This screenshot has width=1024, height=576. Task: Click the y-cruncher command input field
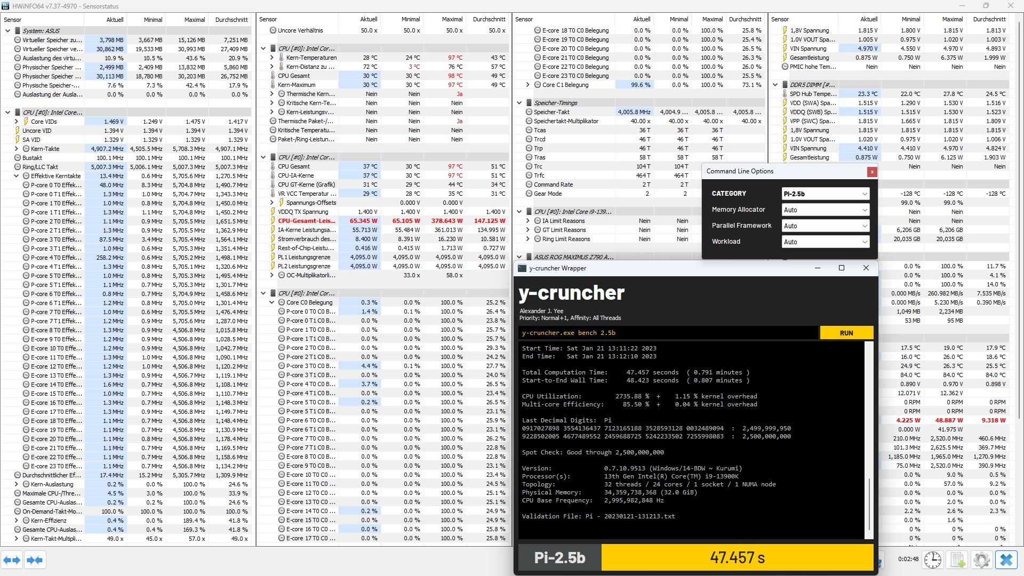tap(668, 333)
